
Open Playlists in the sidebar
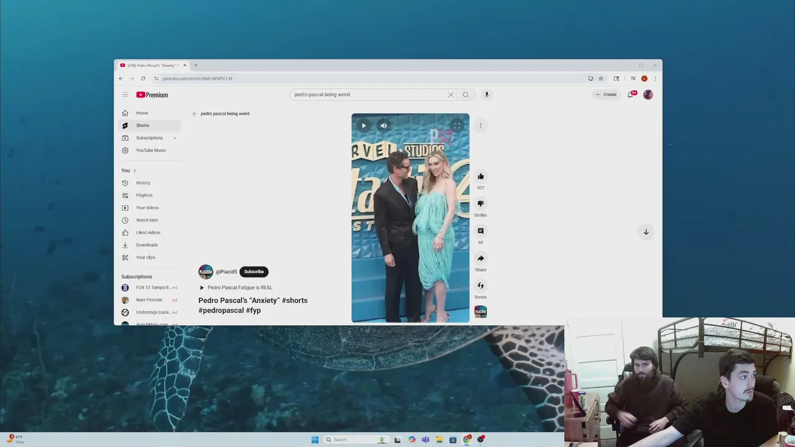149,195
